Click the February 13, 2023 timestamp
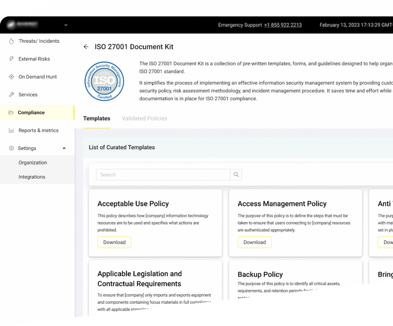Screen dimensions: 393x326 pos(356,25)
